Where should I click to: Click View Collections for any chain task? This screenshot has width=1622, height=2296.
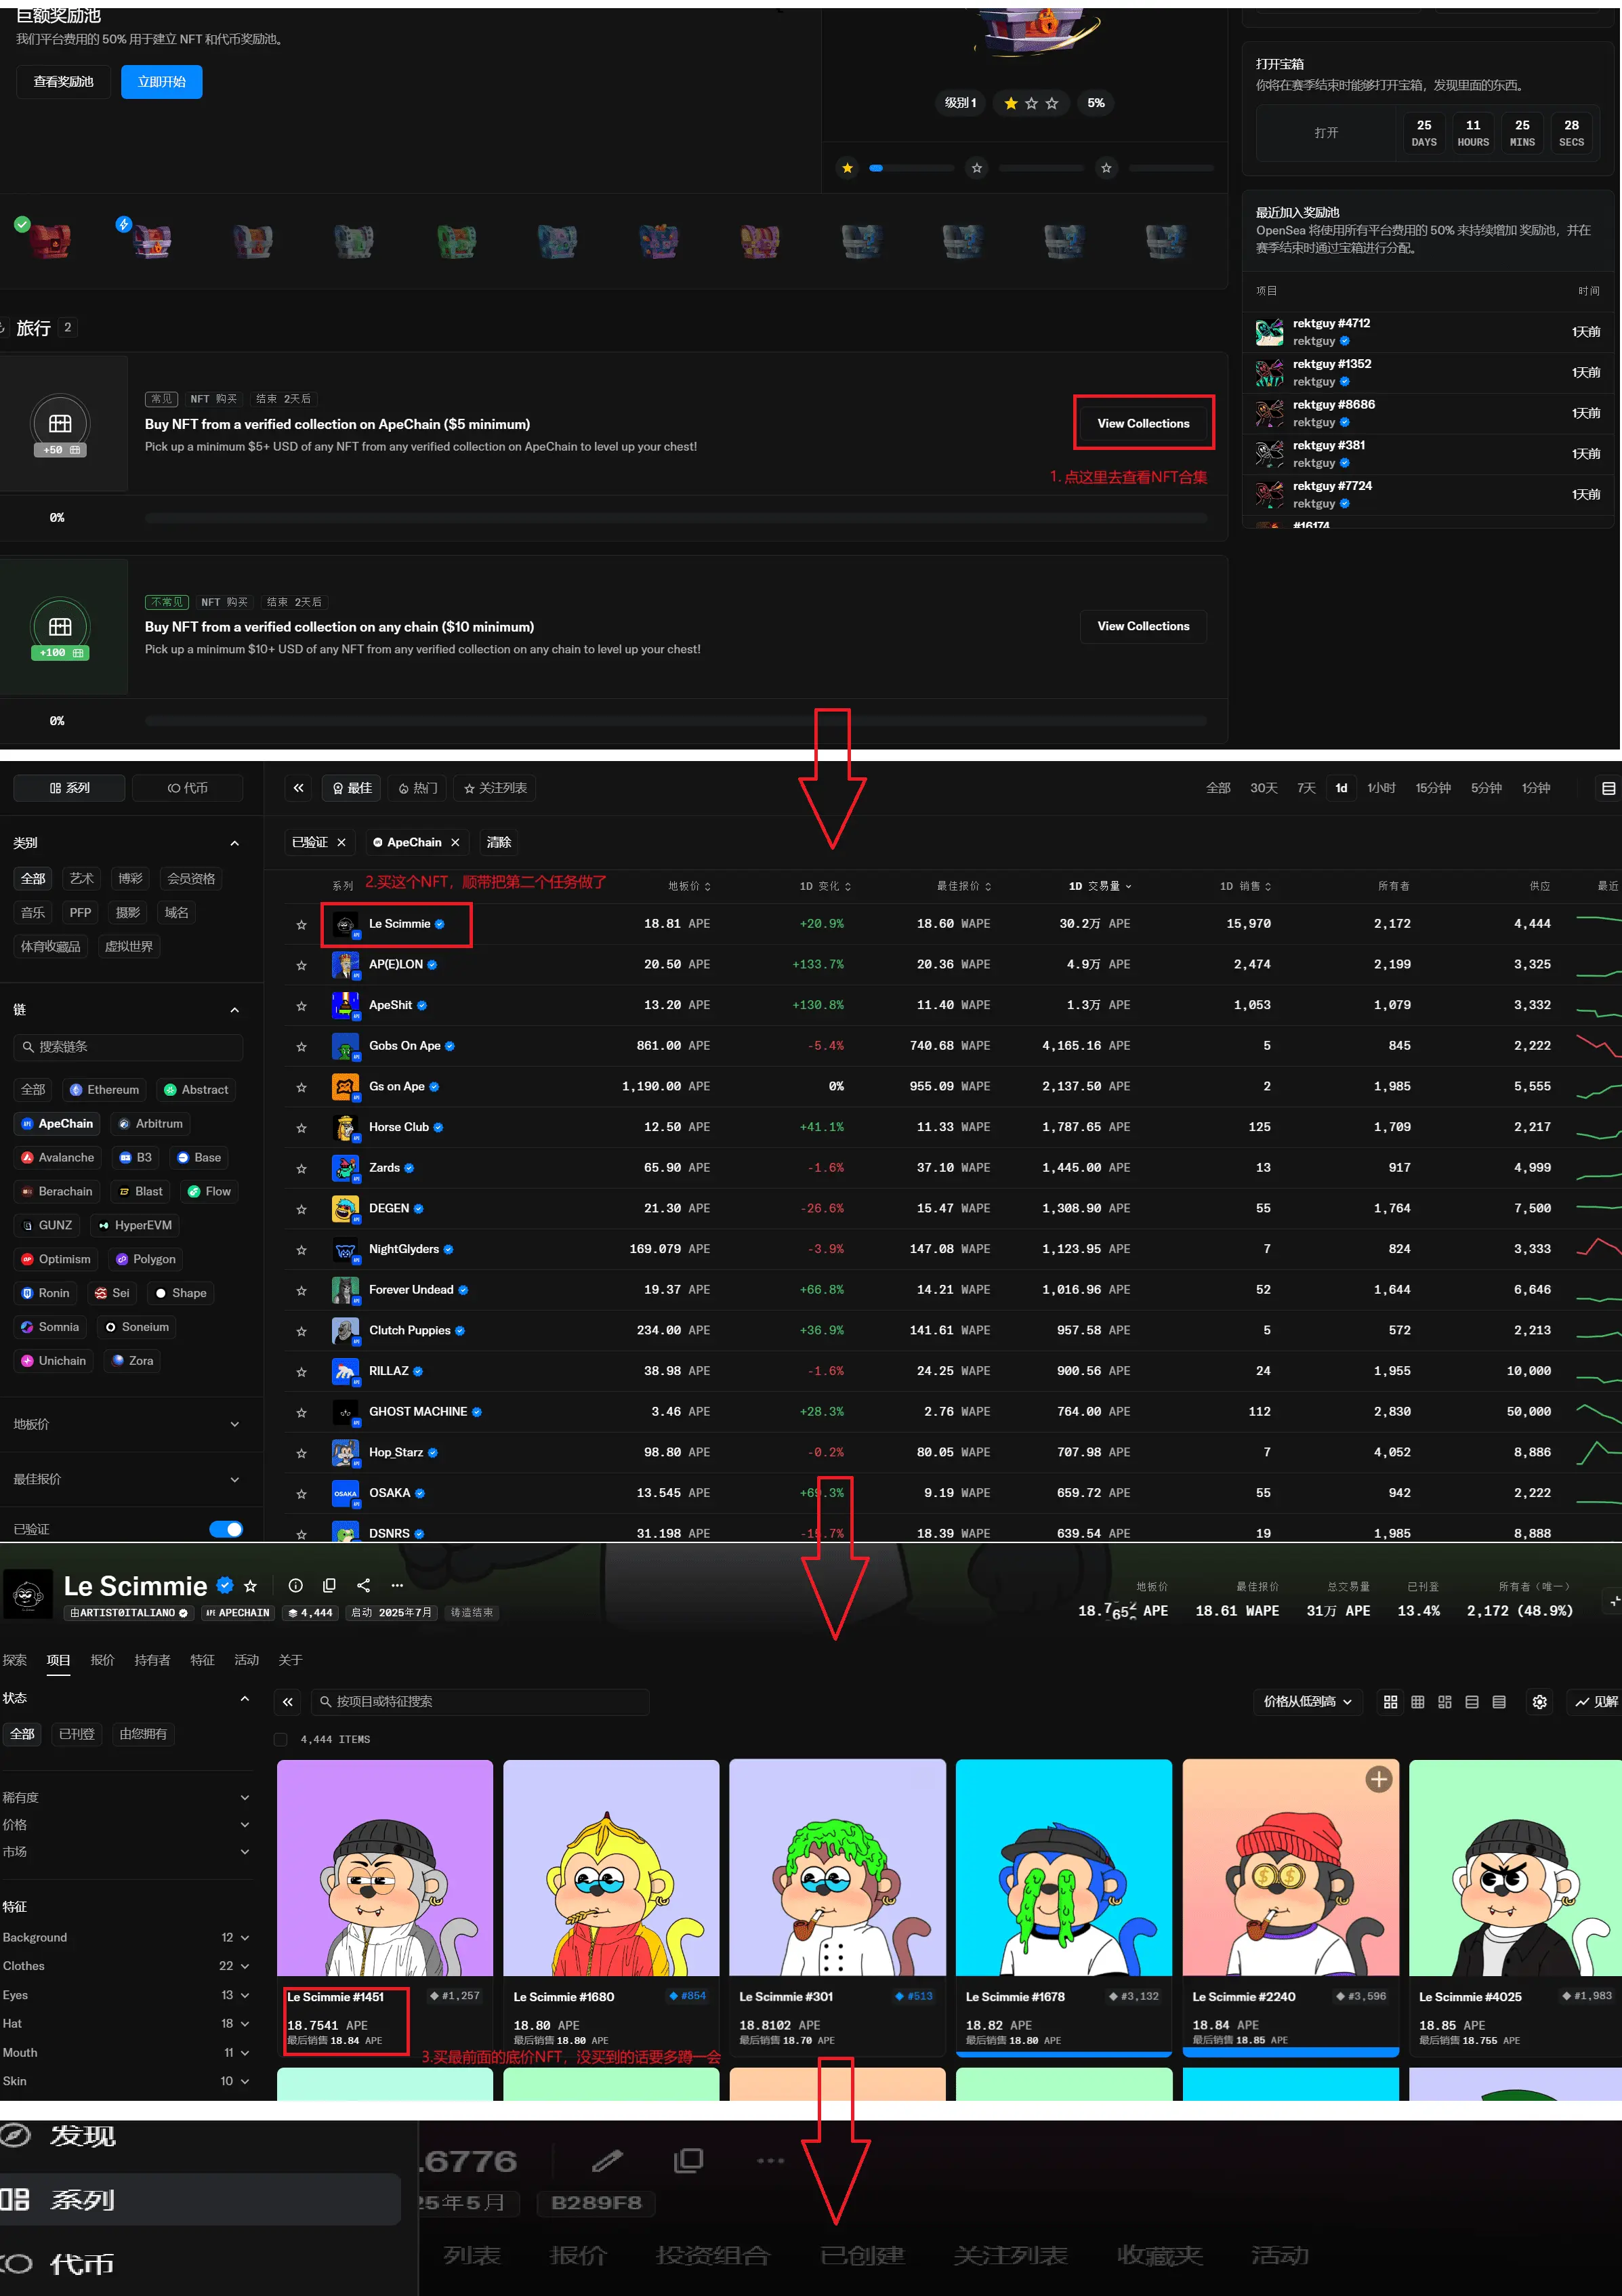click(x=1144, y=626)
